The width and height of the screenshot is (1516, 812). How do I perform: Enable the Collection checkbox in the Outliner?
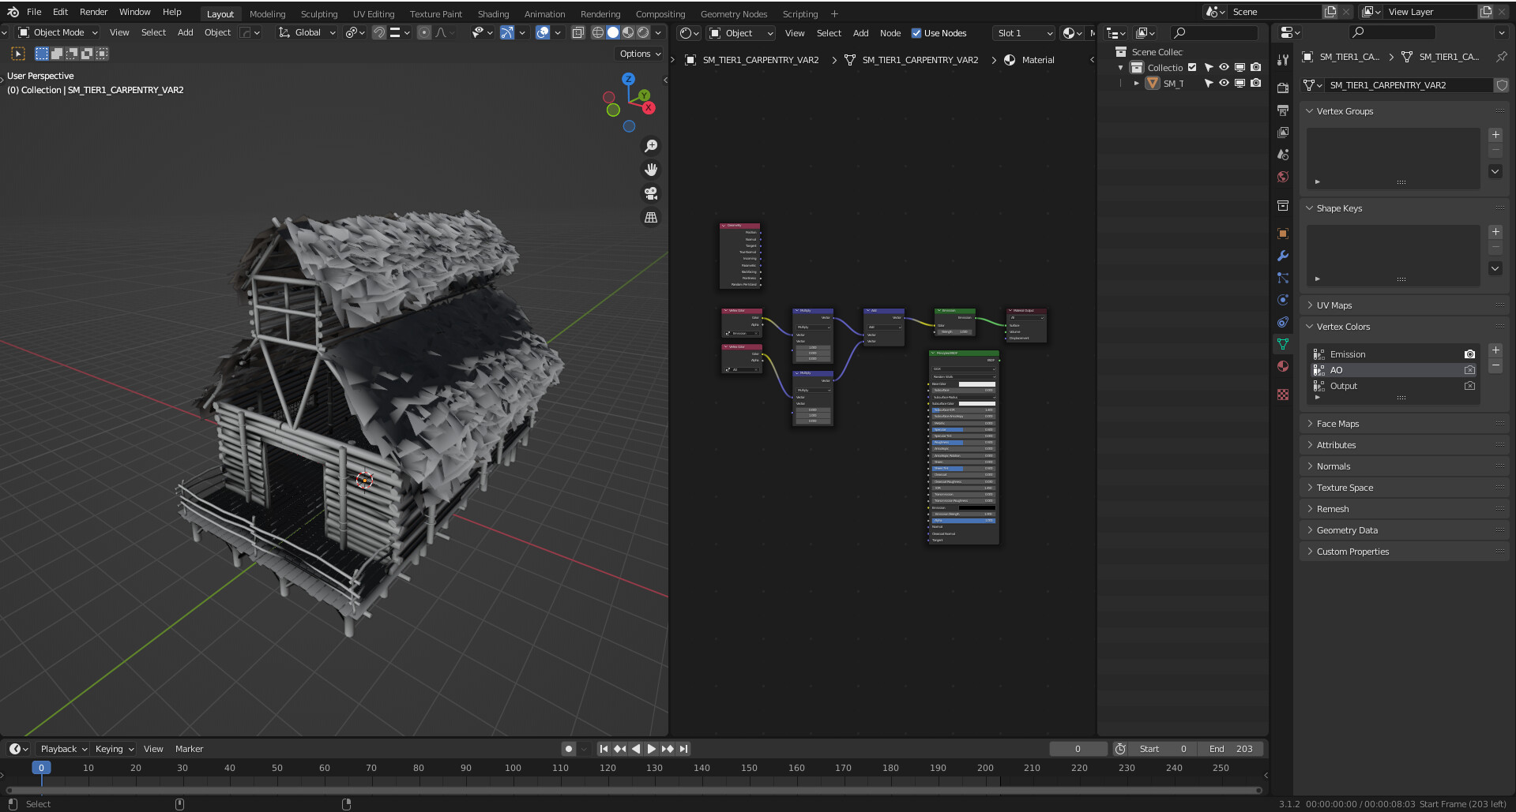pyautogui.click(x=1191, y=67)
